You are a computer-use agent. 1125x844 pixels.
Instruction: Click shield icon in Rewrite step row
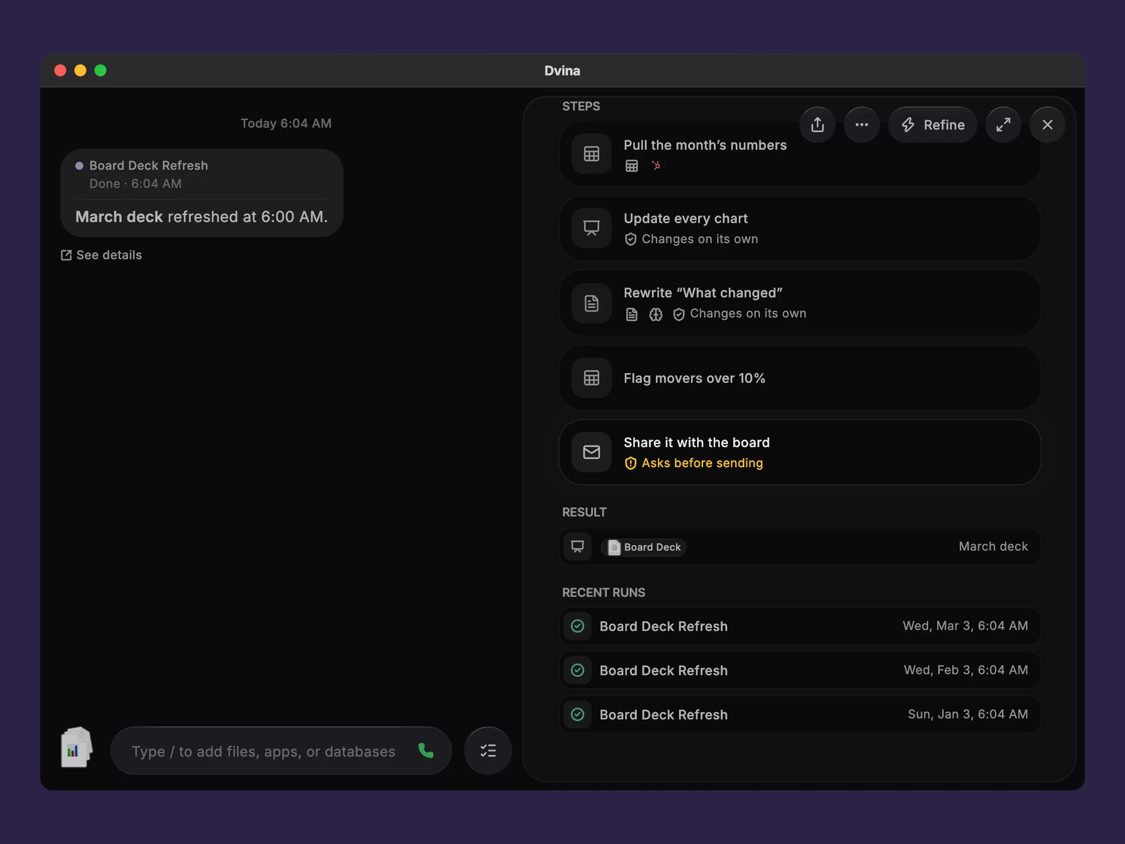[x=679, y=314]
